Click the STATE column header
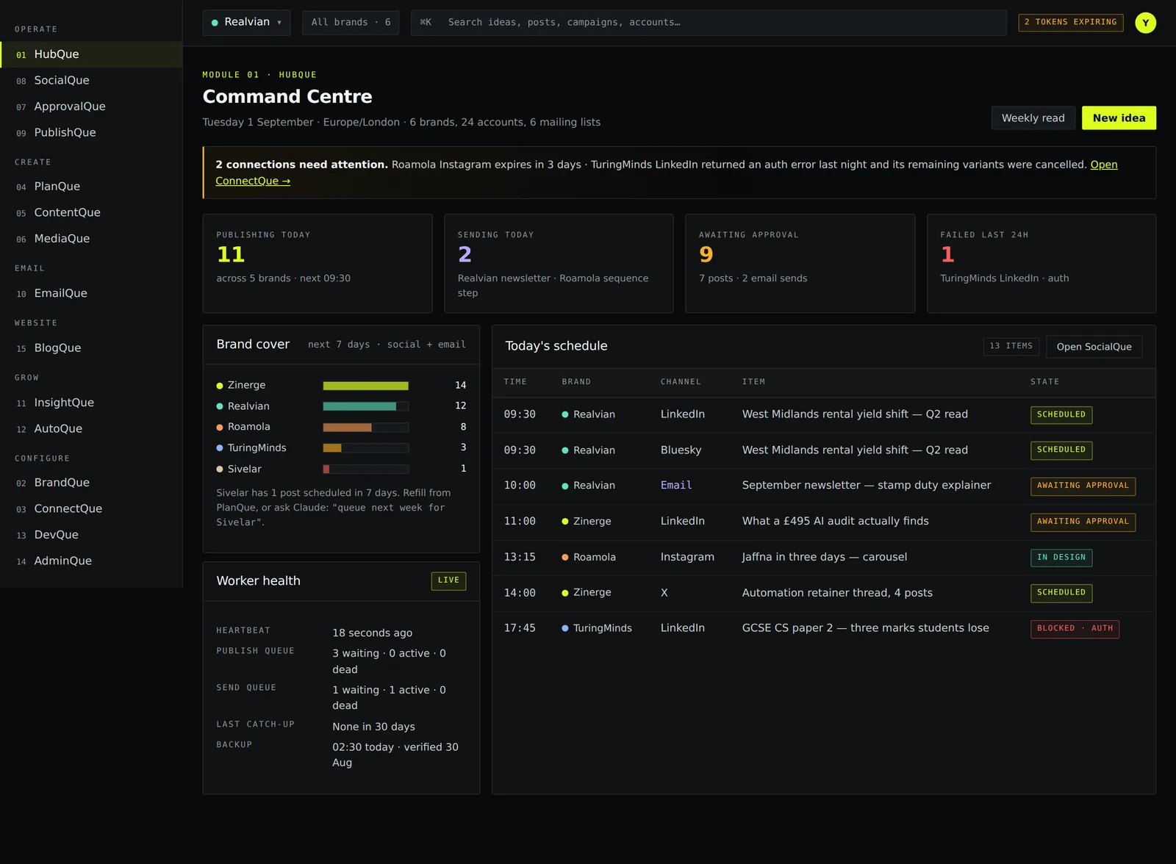This screenshot has height=864, width=1176. pos(1044,383)
